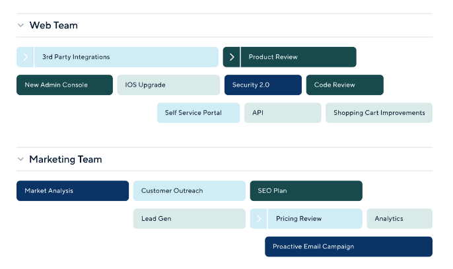Click the Customer Outreach bar

click(x=190, y=191)
